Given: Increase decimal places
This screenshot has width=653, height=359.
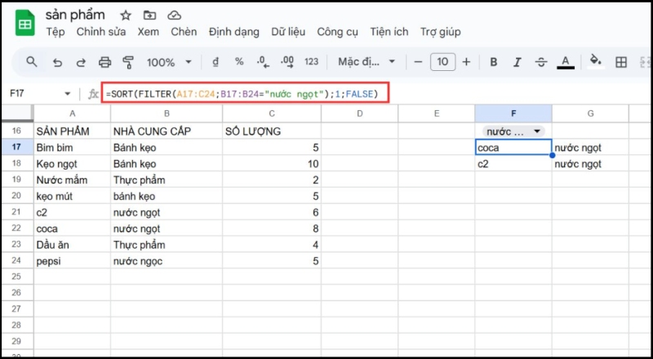Looking at the screenshot, I should click(287, 62).
